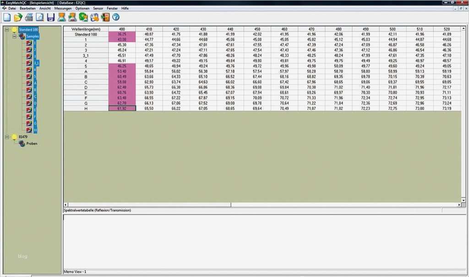This screenshot has width=469, height=277.
Task: Click the exit door toolbar icon
Action: tap(105, 17)
